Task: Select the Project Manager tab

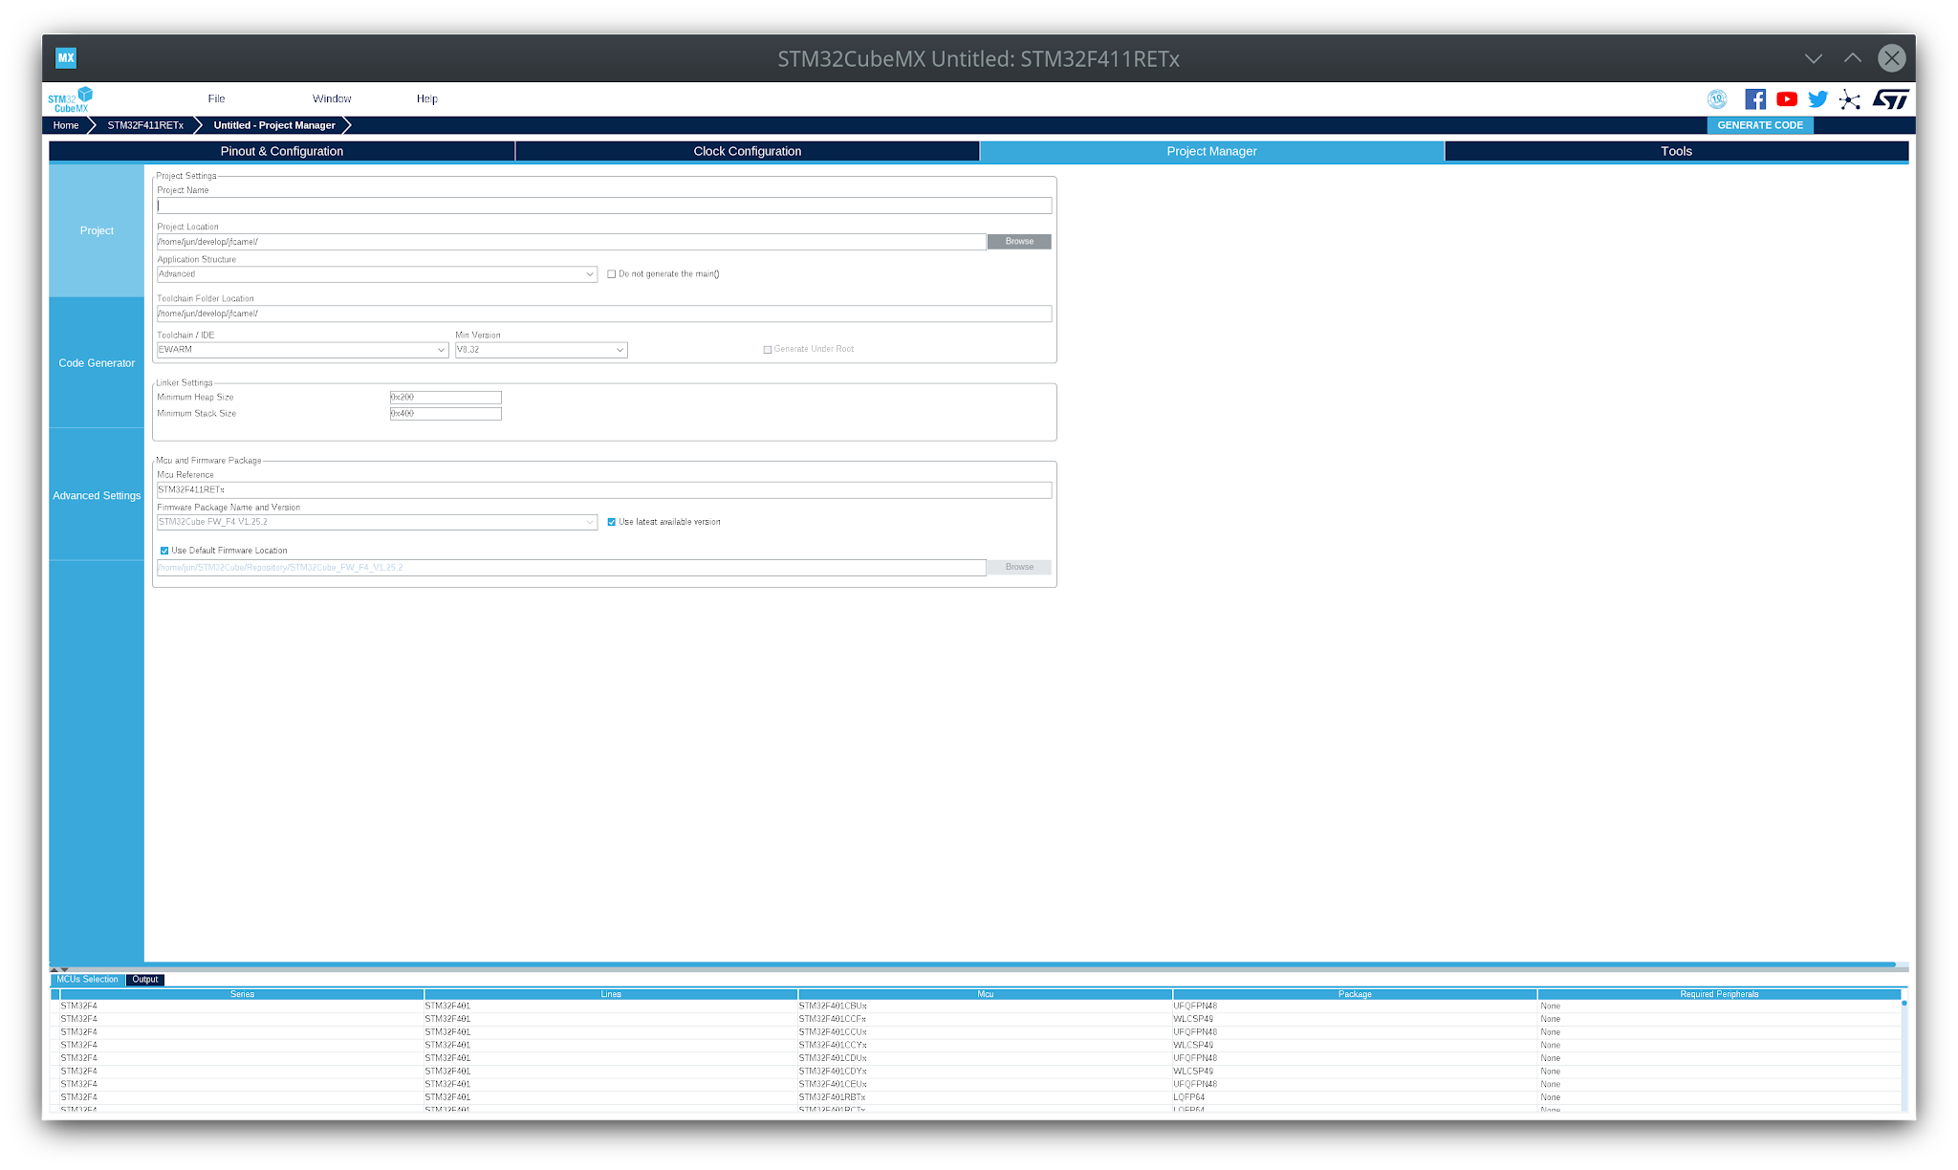Action: click(x=1211, y=151)
